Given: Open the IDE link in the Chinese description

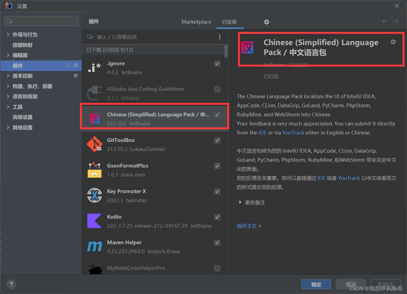Looking at the screenshot, I should coord(321,178).
